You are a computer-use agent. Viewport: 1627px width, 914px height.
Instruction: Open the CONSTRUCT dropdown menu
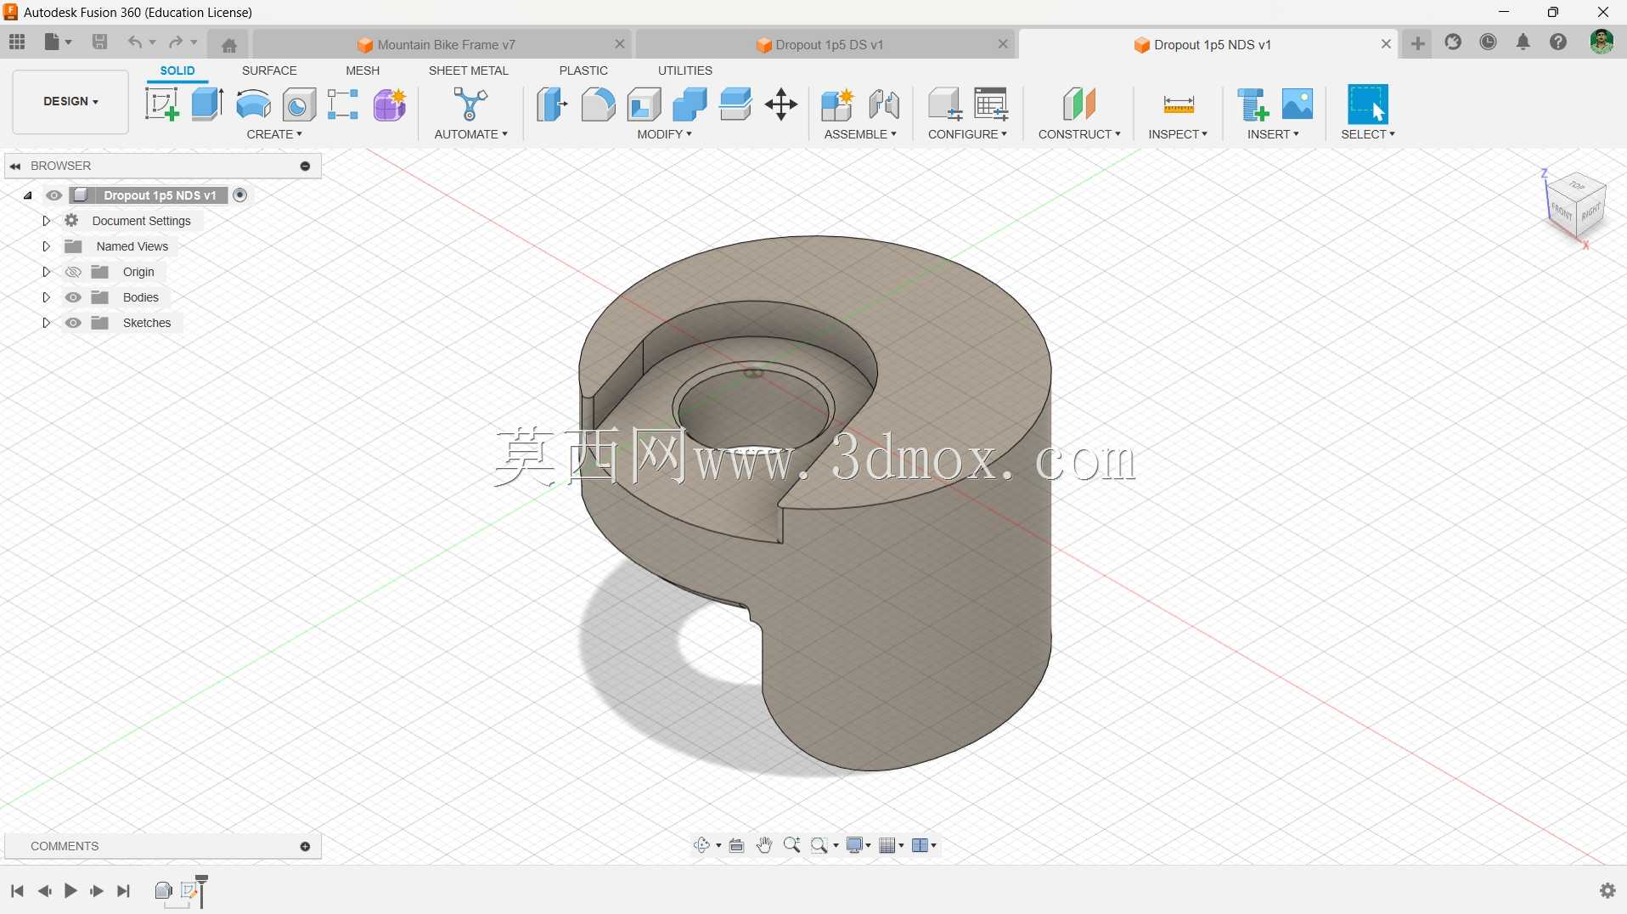click(x=1079, y=134)
